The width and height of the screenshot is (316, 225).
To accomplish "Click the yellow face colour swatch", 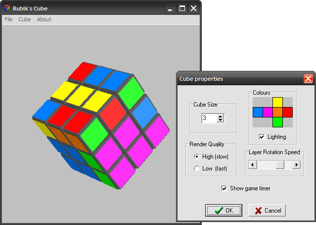I will pos(277,102).
